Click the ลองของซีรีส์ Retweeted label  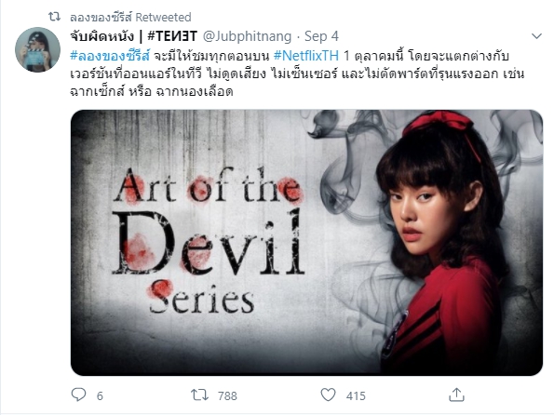point(130,17)
